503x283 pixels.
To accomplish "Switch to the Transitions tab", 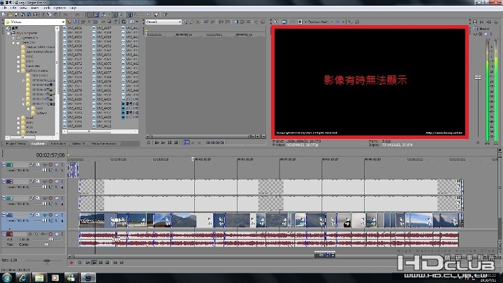I will (58, 143).
